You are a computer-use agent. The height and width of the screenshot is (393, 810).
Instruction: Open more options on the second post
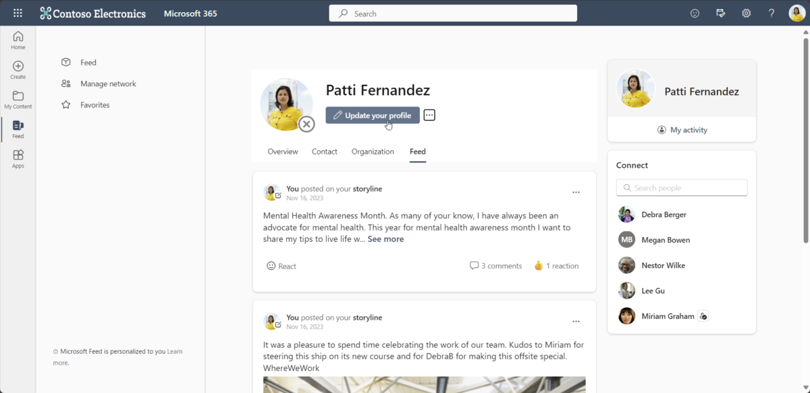pyautogui.click(x=576, y=322)
